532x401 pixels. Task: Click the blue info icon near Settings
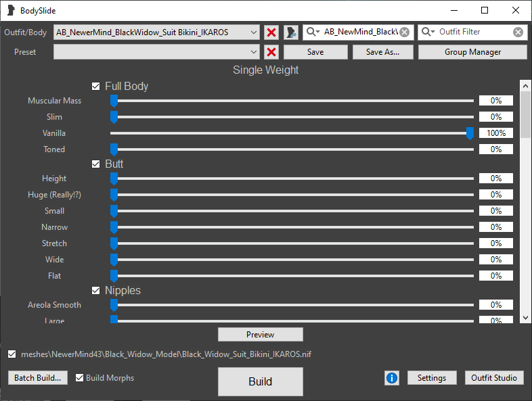click(392, 378)
